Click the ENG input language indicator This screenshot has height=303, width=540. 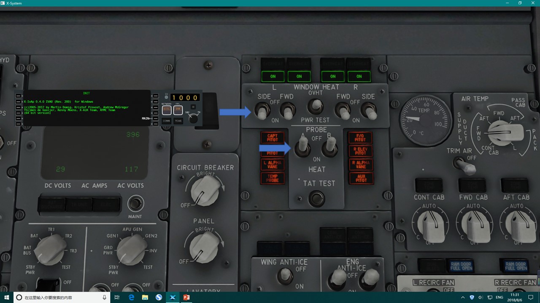coord(500,297)
